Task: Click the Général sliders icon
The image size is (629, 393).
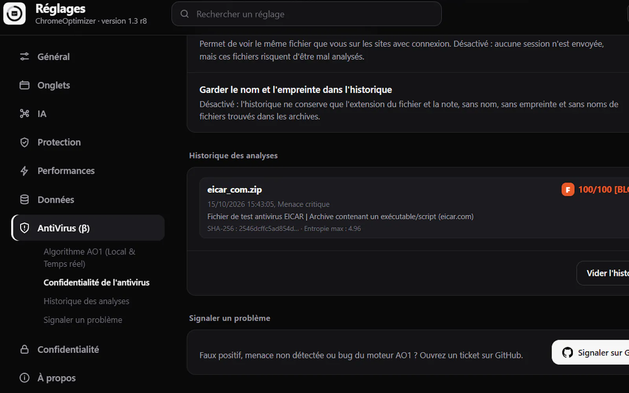Action: [24, 57]
